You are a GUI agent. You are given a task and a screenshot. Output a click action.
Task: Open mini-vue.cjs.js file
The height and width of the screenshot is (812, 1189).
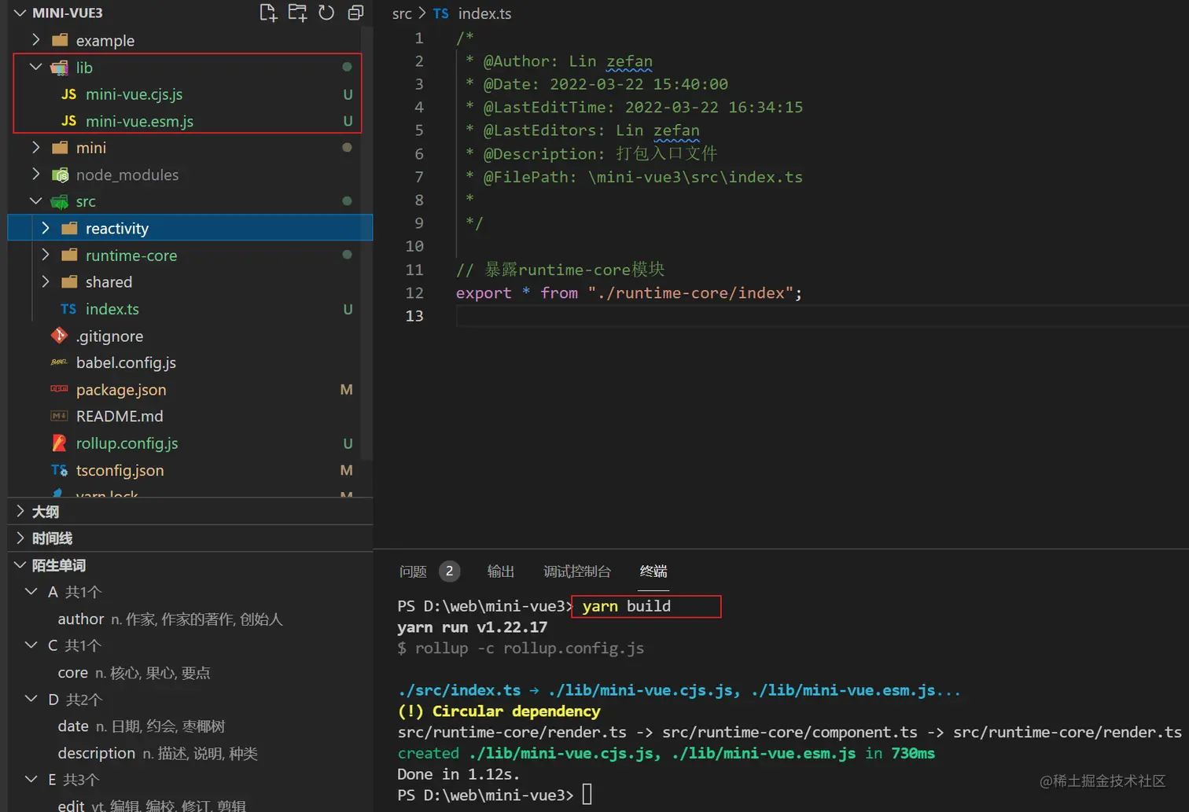[134, 94]
